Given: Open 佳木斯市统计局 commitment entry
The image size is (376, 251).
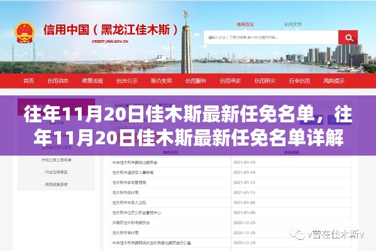Looking at the screenshot, I should 125,193.
